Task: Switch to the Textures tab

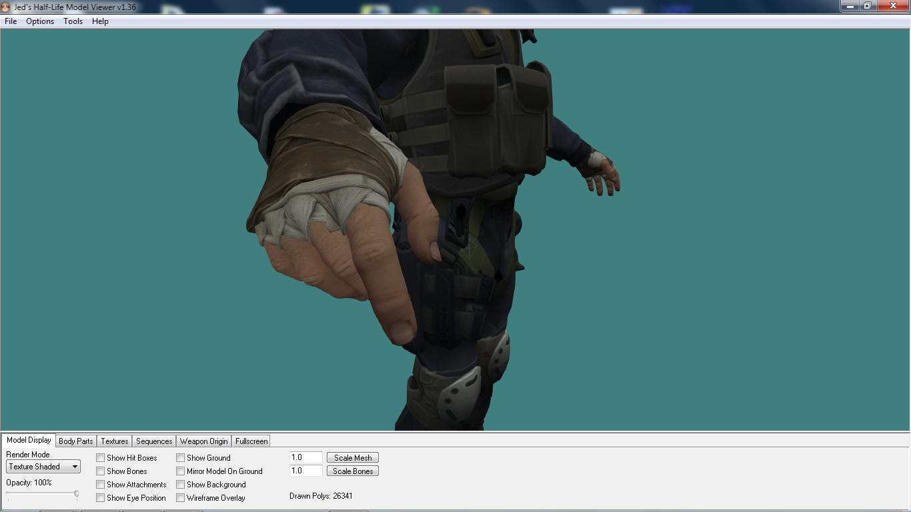Action: tap(114, 441)
